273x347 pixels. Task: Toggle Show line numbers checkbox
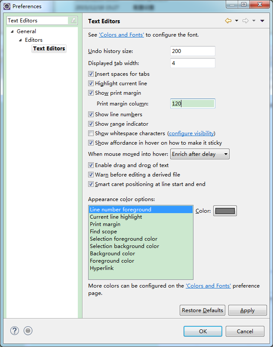[x=91, y=115]
